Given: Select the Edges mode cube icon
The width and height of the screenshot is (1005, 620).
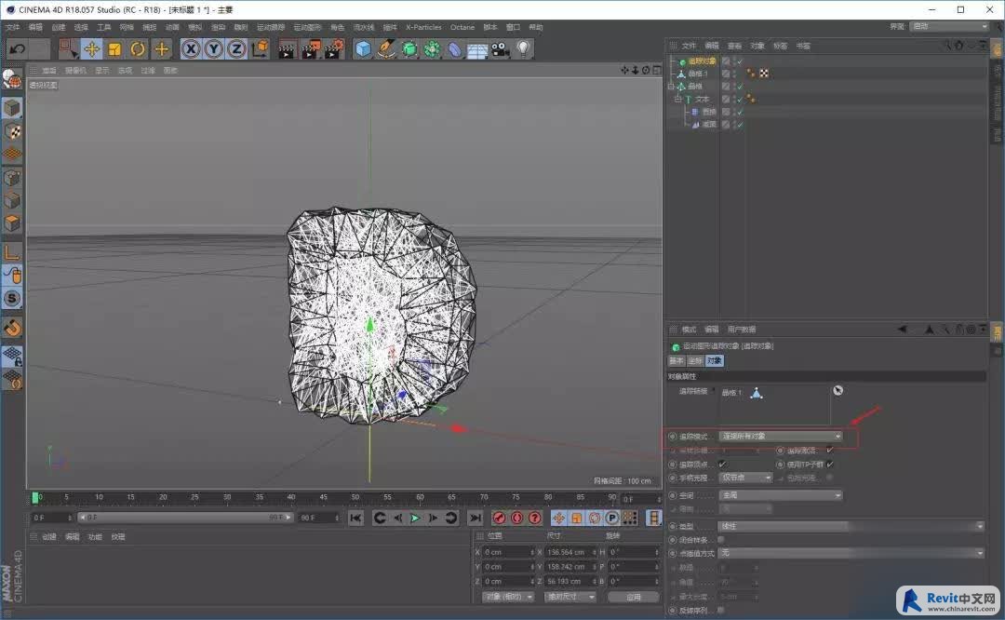Looking at the screenshot, I should point(12,201).
